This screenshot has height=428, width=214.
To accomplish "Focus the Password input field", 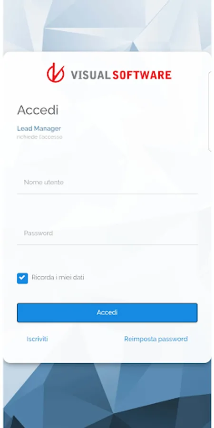I will click(x=107, y=233).
